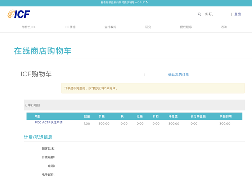The height and width of the screenshot is (180, 252).
Task: Click the ICF logo
Action: (x=19, y=14)
